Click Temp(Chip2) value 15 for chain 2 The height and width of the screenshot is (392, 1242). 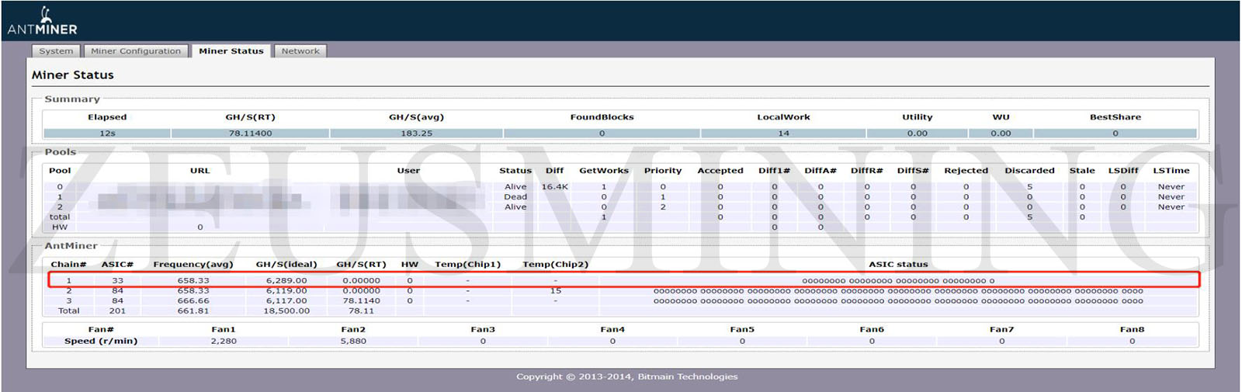(x=555, y=291)
